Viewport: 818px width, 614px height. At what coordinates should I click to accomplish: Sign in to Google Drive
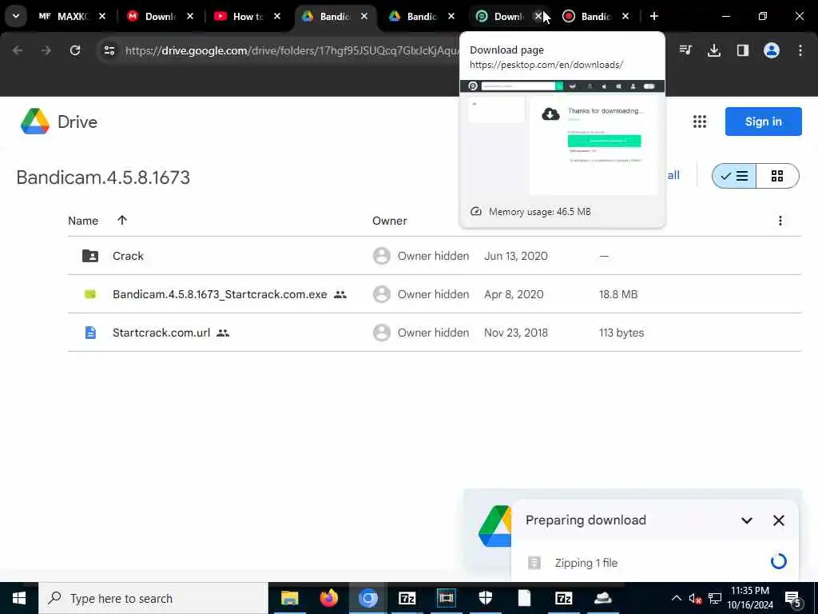(x=763, y=122)
